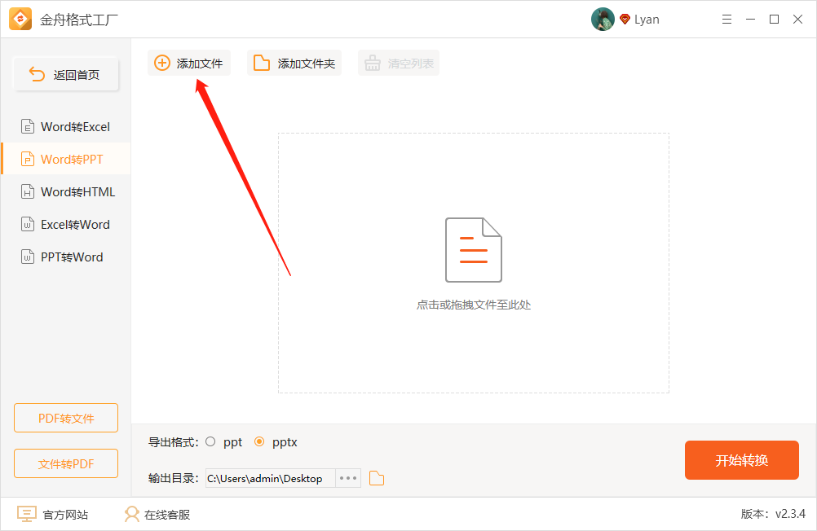Open the user avatar profile picture

tap(603, 20)
